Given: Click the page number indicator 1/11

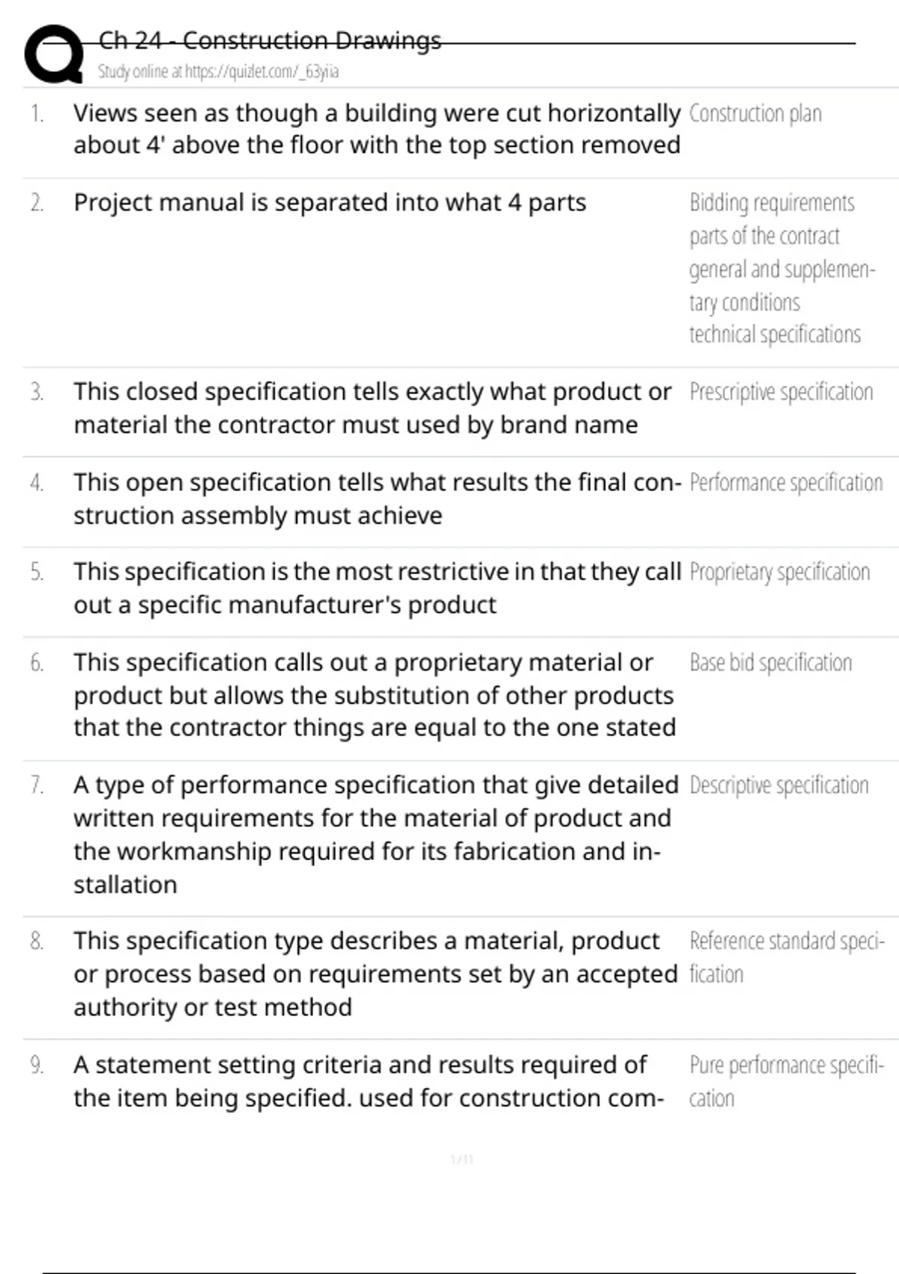Looking at the screenshot, I should tap(462, 1160).
